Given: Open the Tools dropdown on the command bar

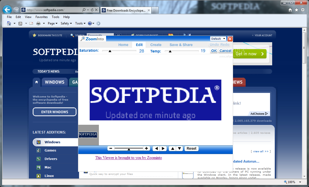Looking at the screenshot, I should [x=80, y=23].
